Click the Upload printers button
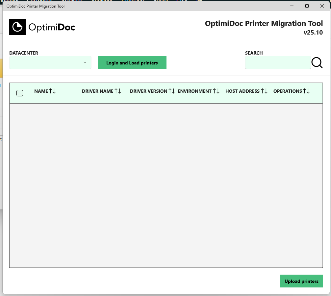 pos(301,281)
